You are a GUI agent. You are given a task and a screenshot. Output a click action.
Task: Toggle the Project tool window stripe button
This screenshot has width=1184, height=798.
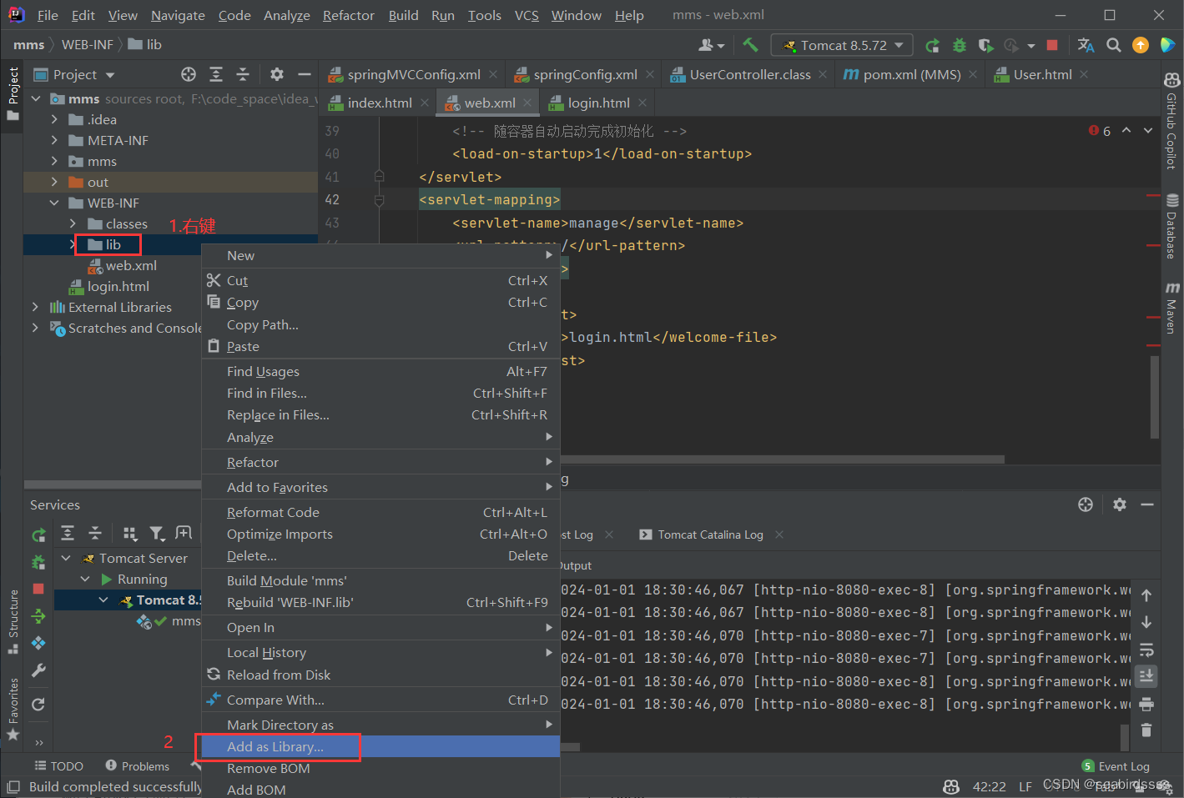[x=13, y=93]
